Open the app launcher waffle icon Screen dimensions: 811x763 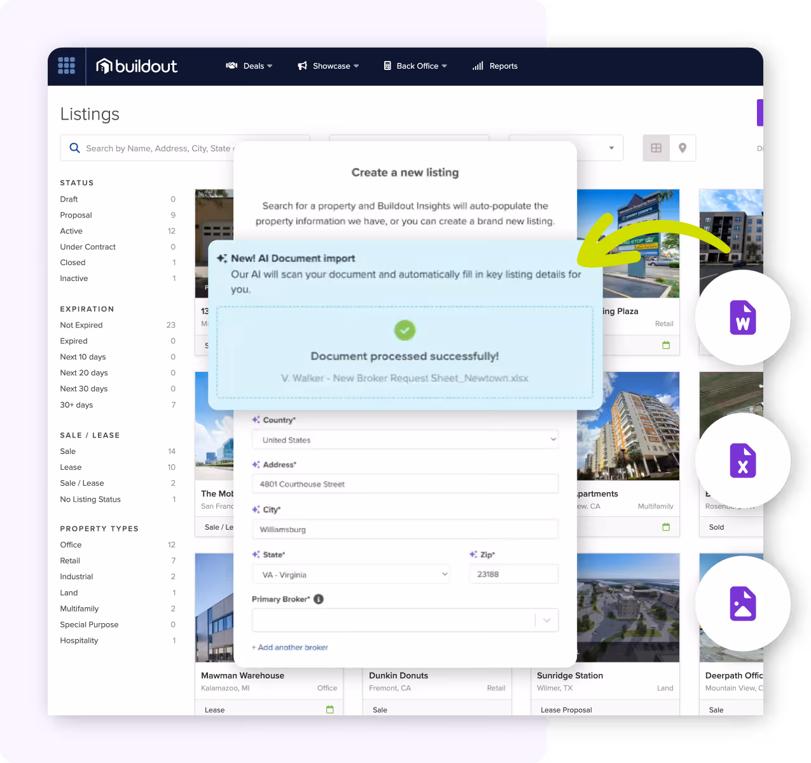(66, 65)
